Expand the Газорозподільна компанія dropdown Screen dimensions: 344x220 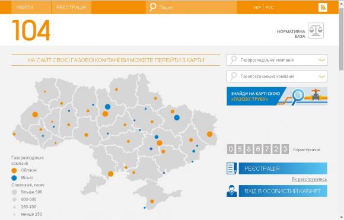click(x=321, y=60)
